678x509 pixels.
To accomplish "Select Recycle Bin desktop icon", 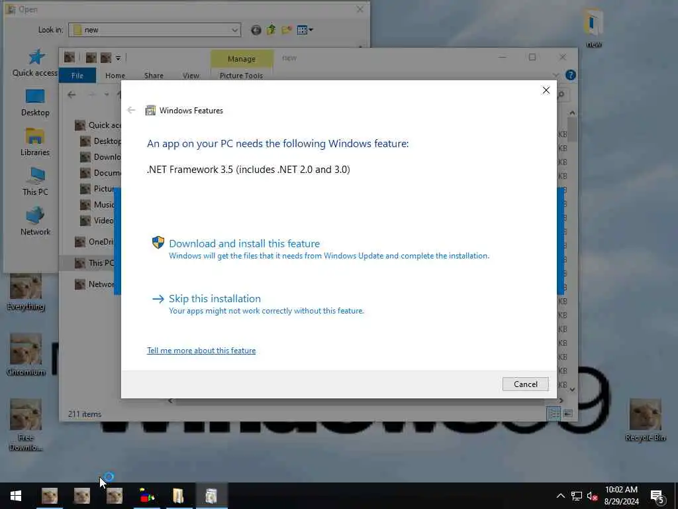I will point(645,420).
